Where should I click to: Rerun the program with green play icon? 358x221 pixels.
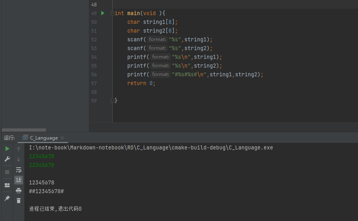coord(7,149)
